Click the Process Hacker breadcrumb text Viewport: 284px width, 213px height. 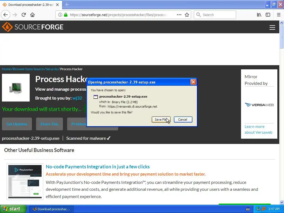pos(71,69)
